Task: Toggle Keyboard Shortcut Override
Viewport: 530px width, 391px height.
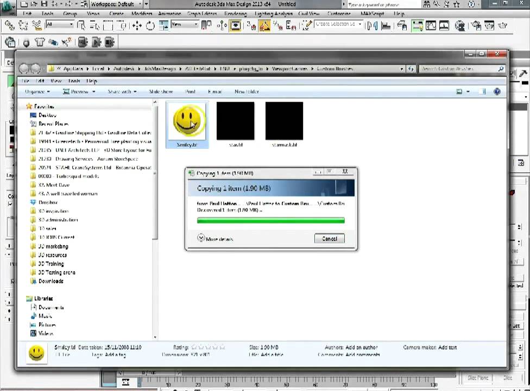Action: (x=235, y=26)
